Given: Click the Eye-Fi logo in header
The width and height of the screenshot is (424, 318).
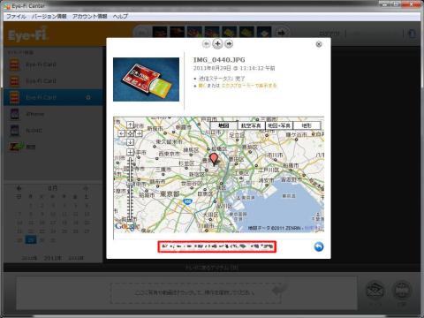Looking at the screenshot, I should click(x=28, y=34).
